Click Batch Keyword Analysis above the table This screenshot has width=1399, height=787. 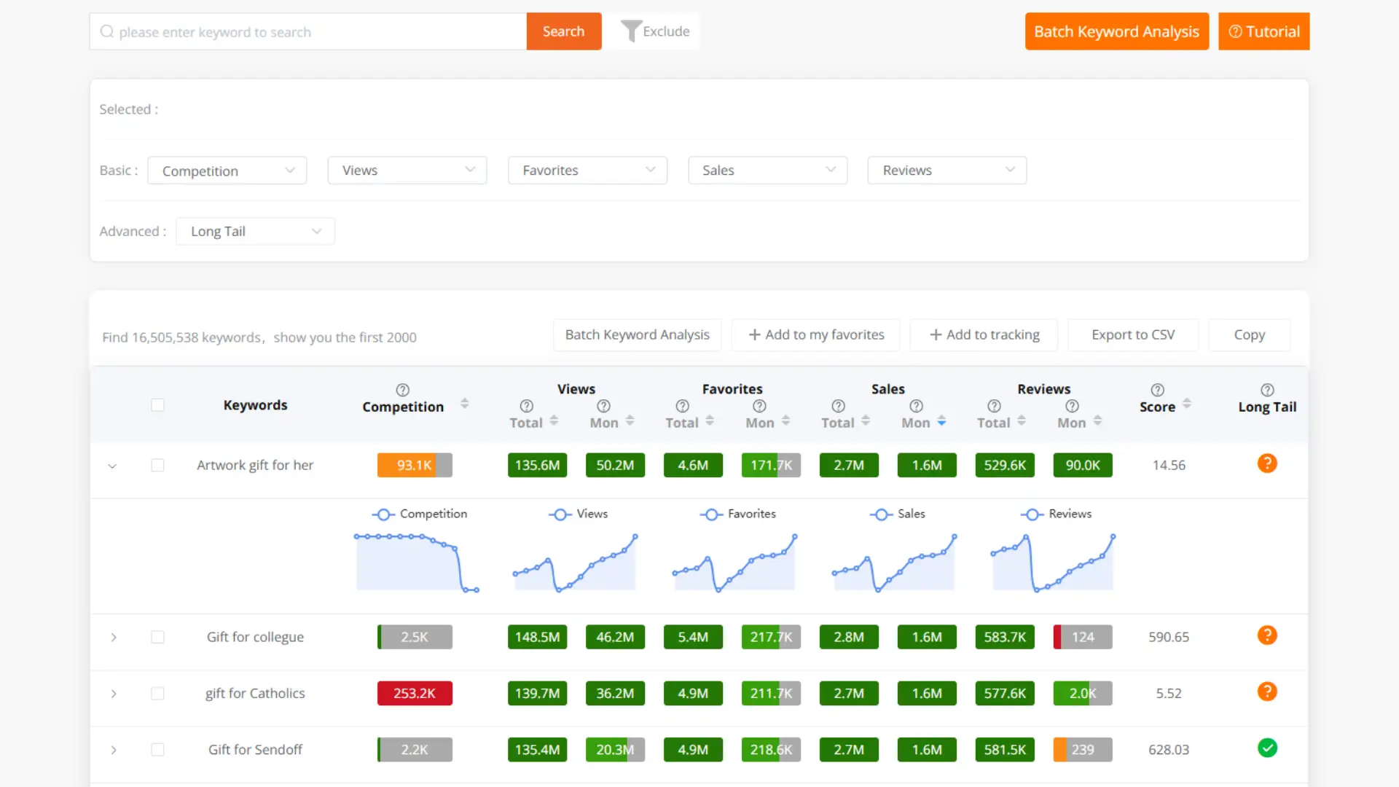[x=637, y=334]
